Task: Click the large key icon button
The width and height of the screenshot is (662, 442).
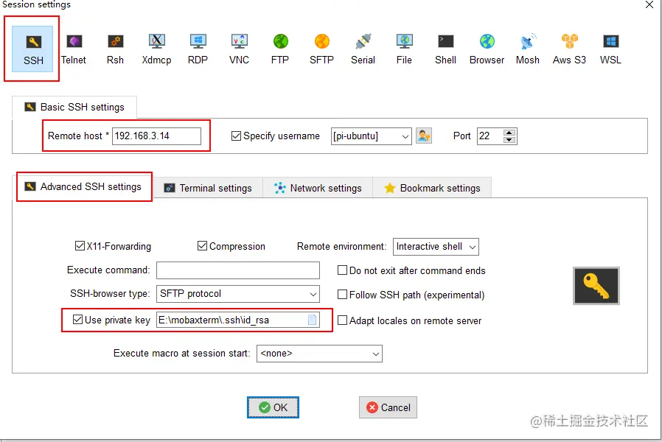Action: coord(596,286)
